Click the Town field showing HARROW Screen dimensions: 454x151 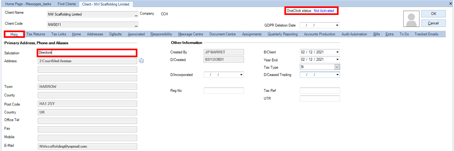click(87, 86)
